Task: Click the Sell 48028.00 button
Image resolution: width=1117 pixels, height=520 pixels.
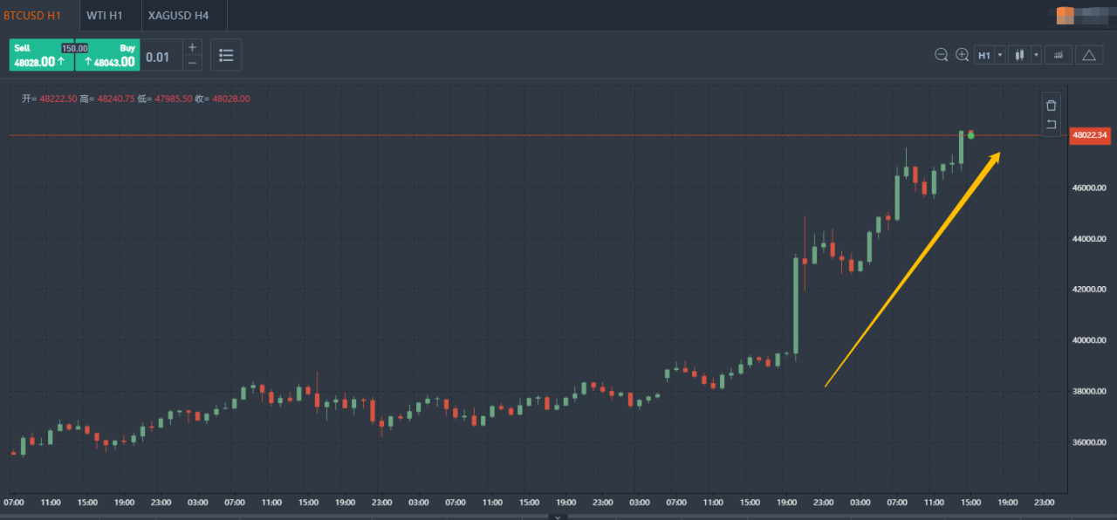Action: click(x=41, y=55)
